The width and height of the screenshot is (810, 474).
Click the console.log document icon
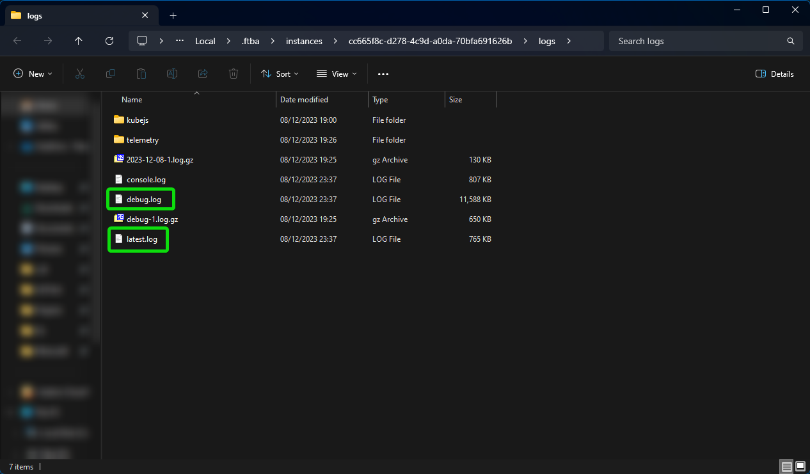[118, 179]
